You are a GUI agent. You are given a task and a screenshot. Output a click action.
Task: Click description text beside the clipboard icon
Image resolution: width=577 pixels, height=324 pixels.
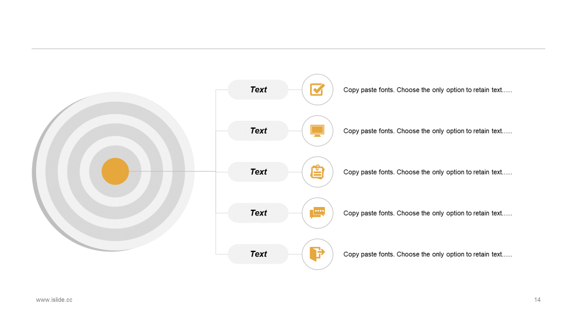(x=427, y=172)
